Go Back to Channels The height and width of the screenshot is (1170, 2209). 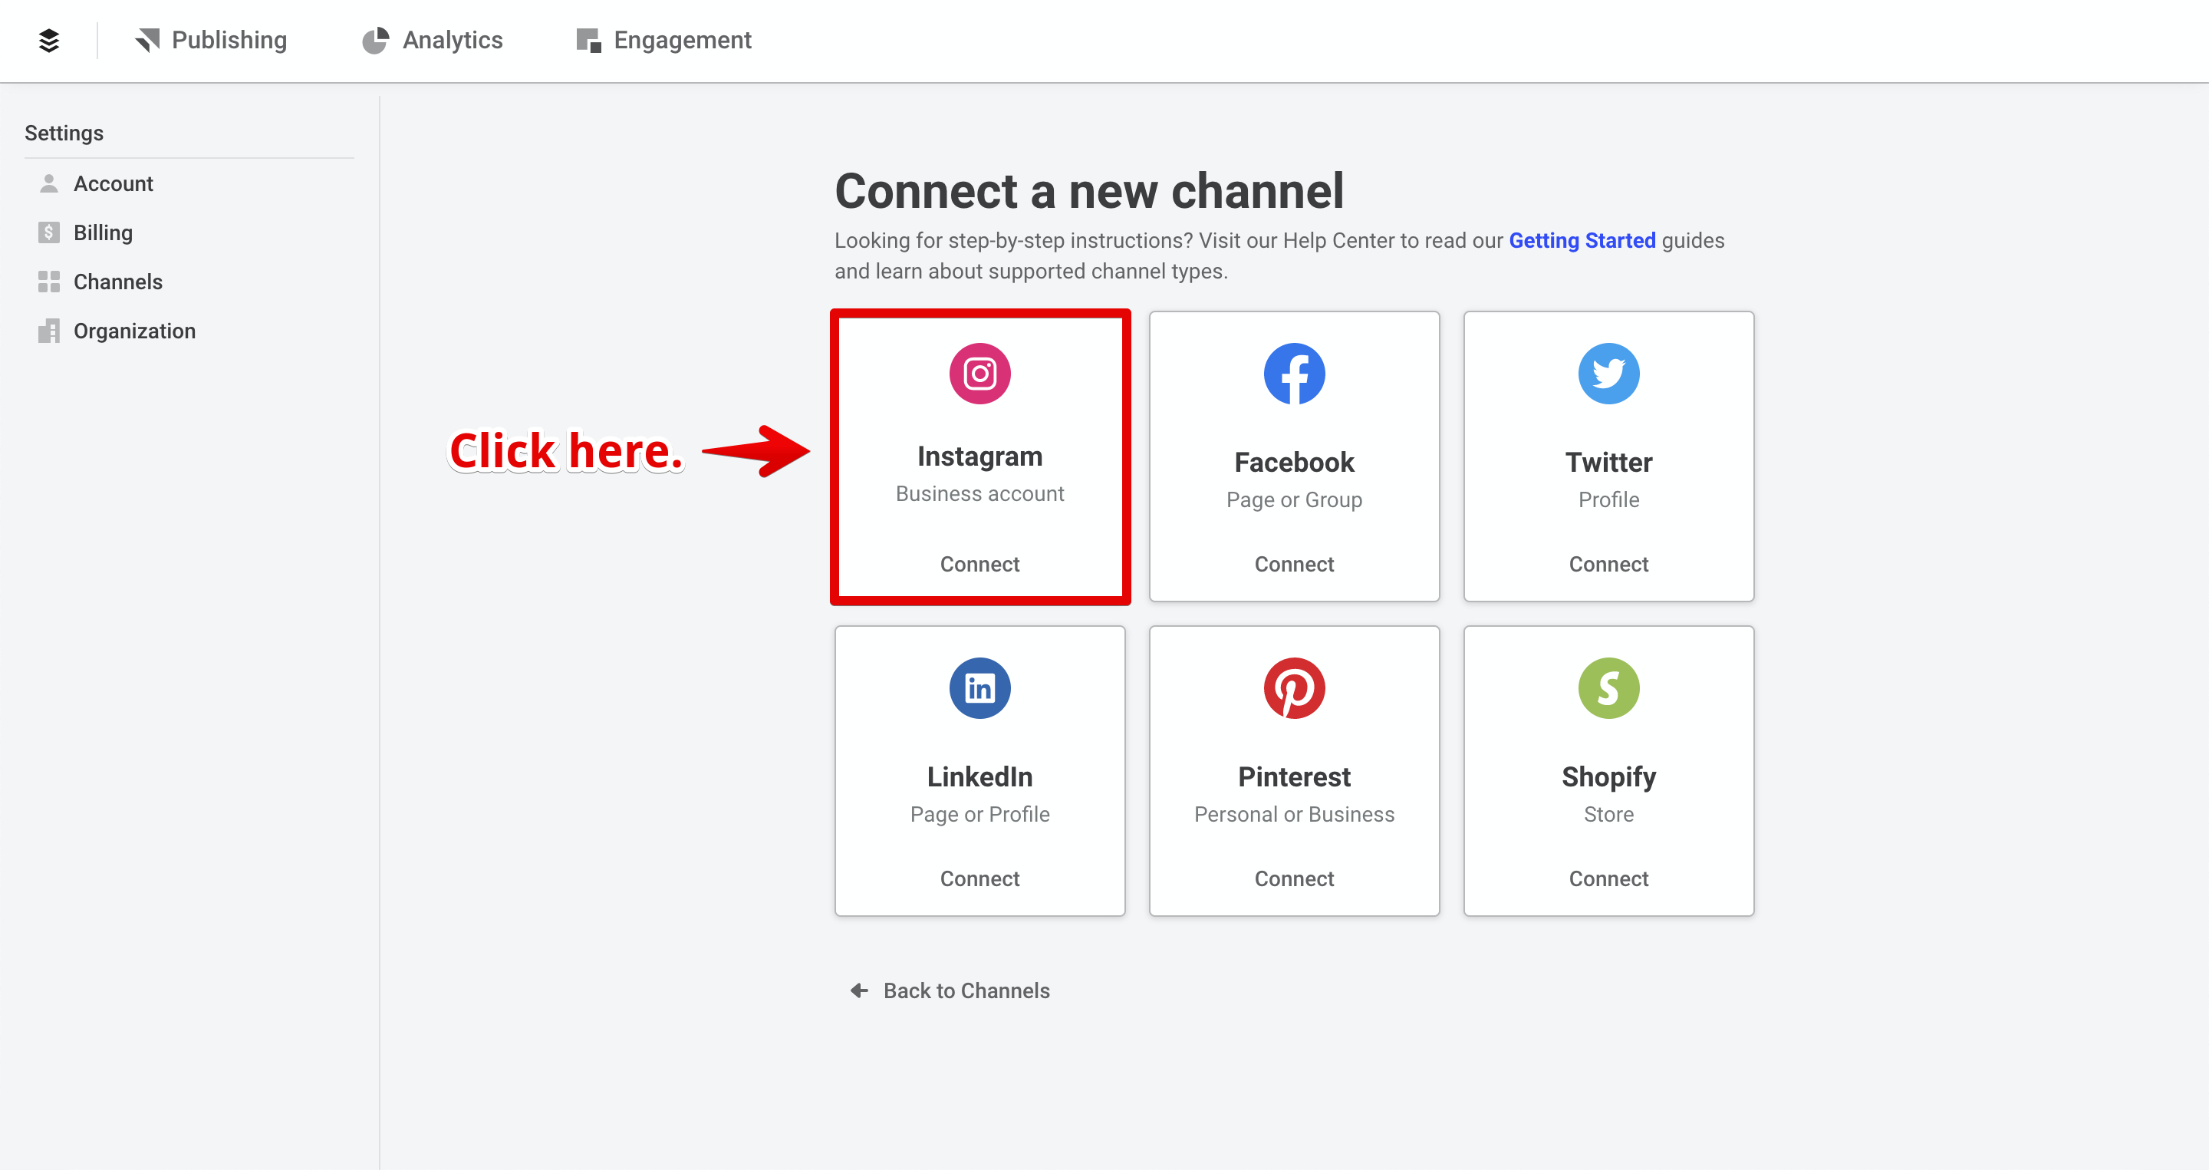tap(950, 990)
